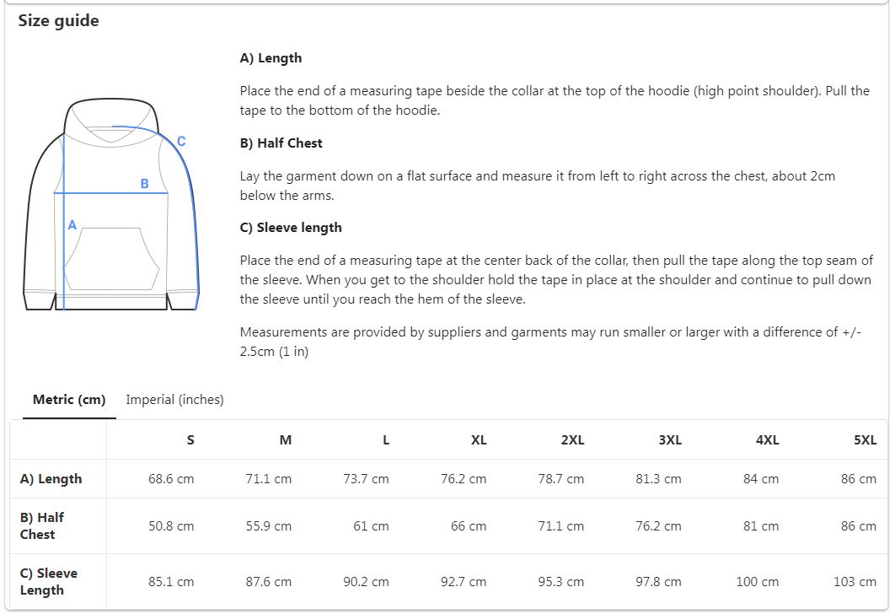Select the S column header
The image size is (895, 614).
click(x=190, y=439)
